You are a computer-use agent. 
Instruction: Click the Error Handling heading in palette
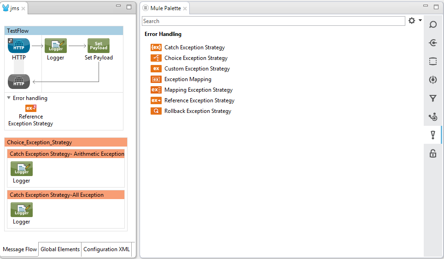(x=163, y=34)
